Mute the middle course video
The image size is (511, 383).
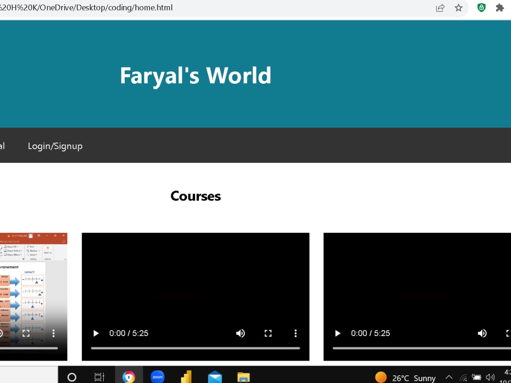click(241, 333)
